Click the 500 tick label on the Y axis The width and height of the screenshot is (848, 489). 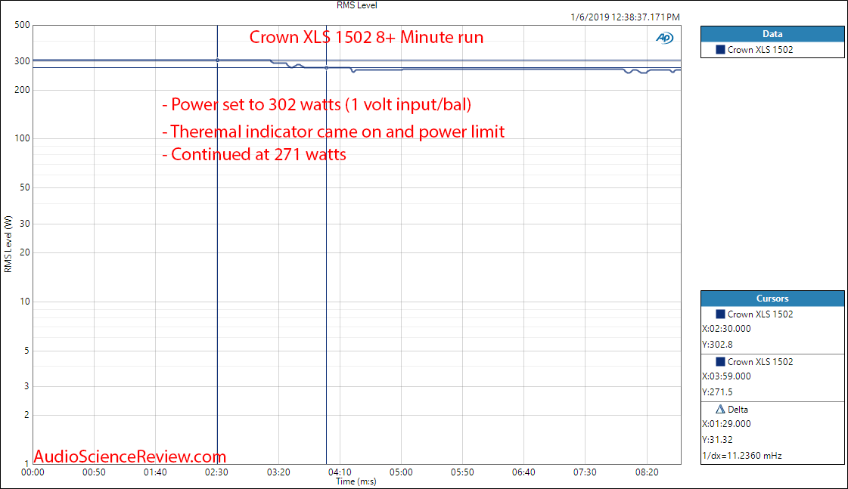click(x=22, y=25)
